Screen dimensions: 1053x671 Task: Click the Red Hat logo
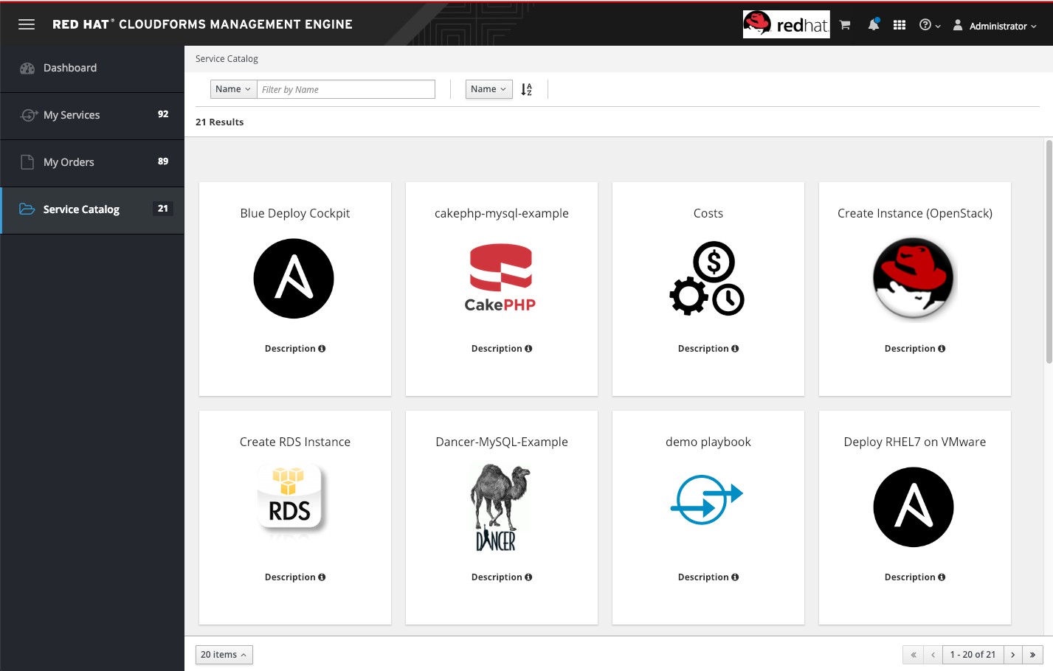pos(786,24)
